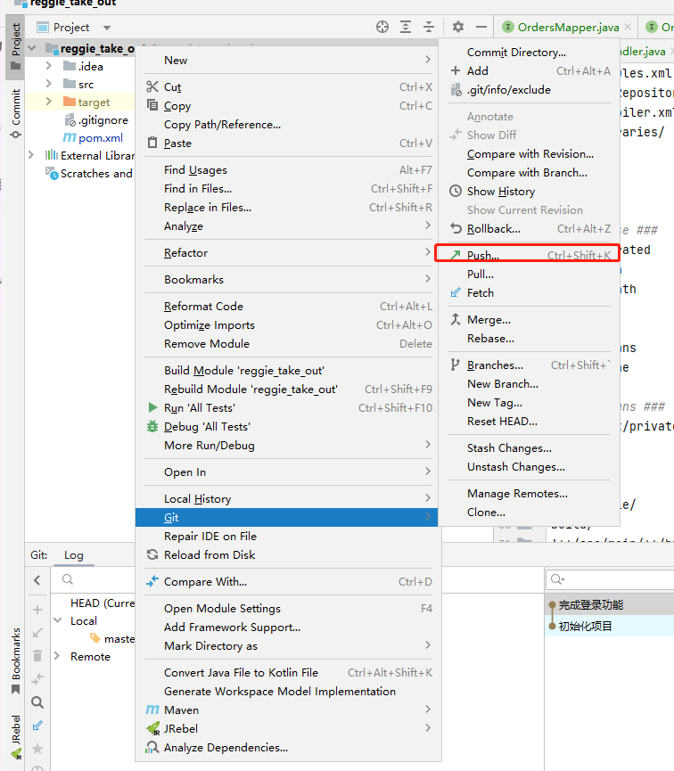Select Reformat Code menu item
674x771 pixels.
pos(288,307)
